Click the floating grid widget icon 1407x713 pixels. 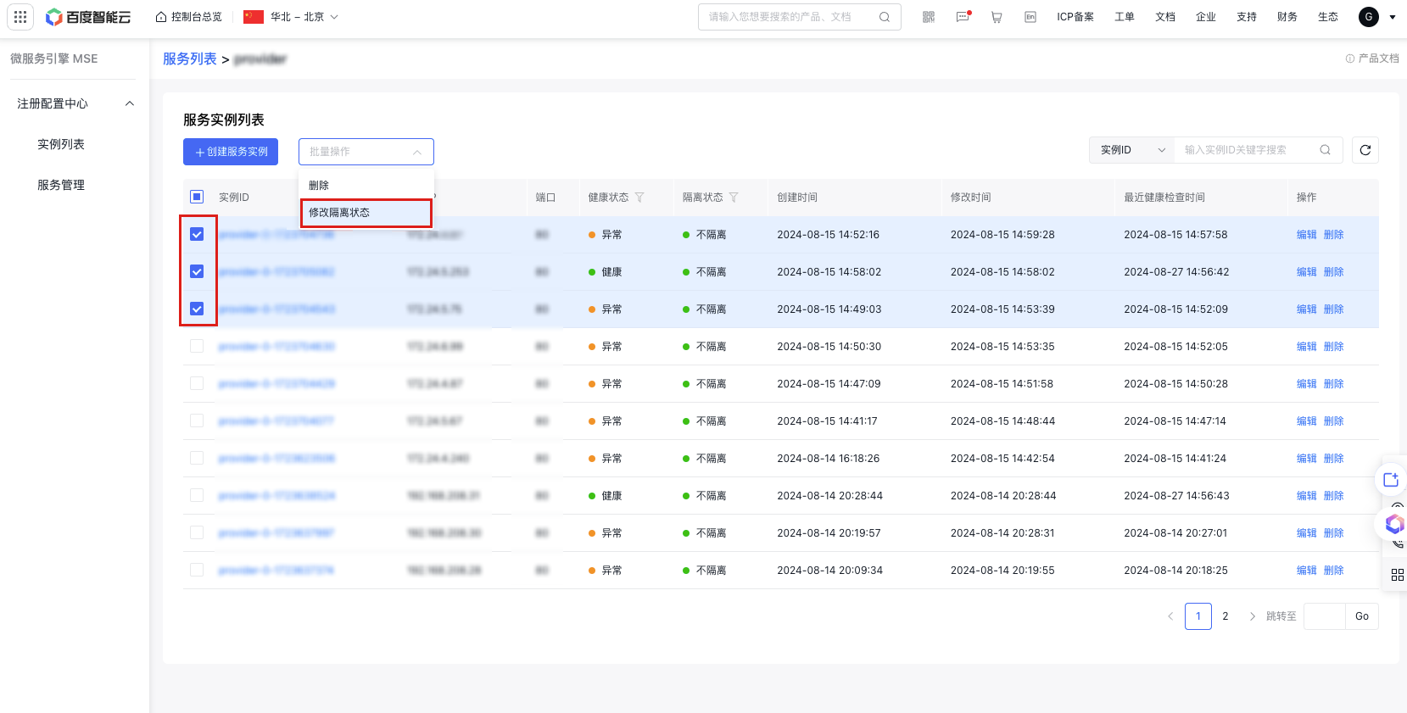(1398, 575)
